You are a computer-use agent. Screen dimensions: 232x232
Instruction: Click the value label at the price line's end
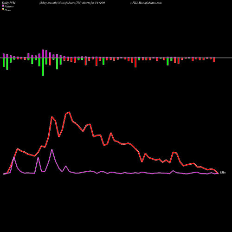(x=223, y=173)
